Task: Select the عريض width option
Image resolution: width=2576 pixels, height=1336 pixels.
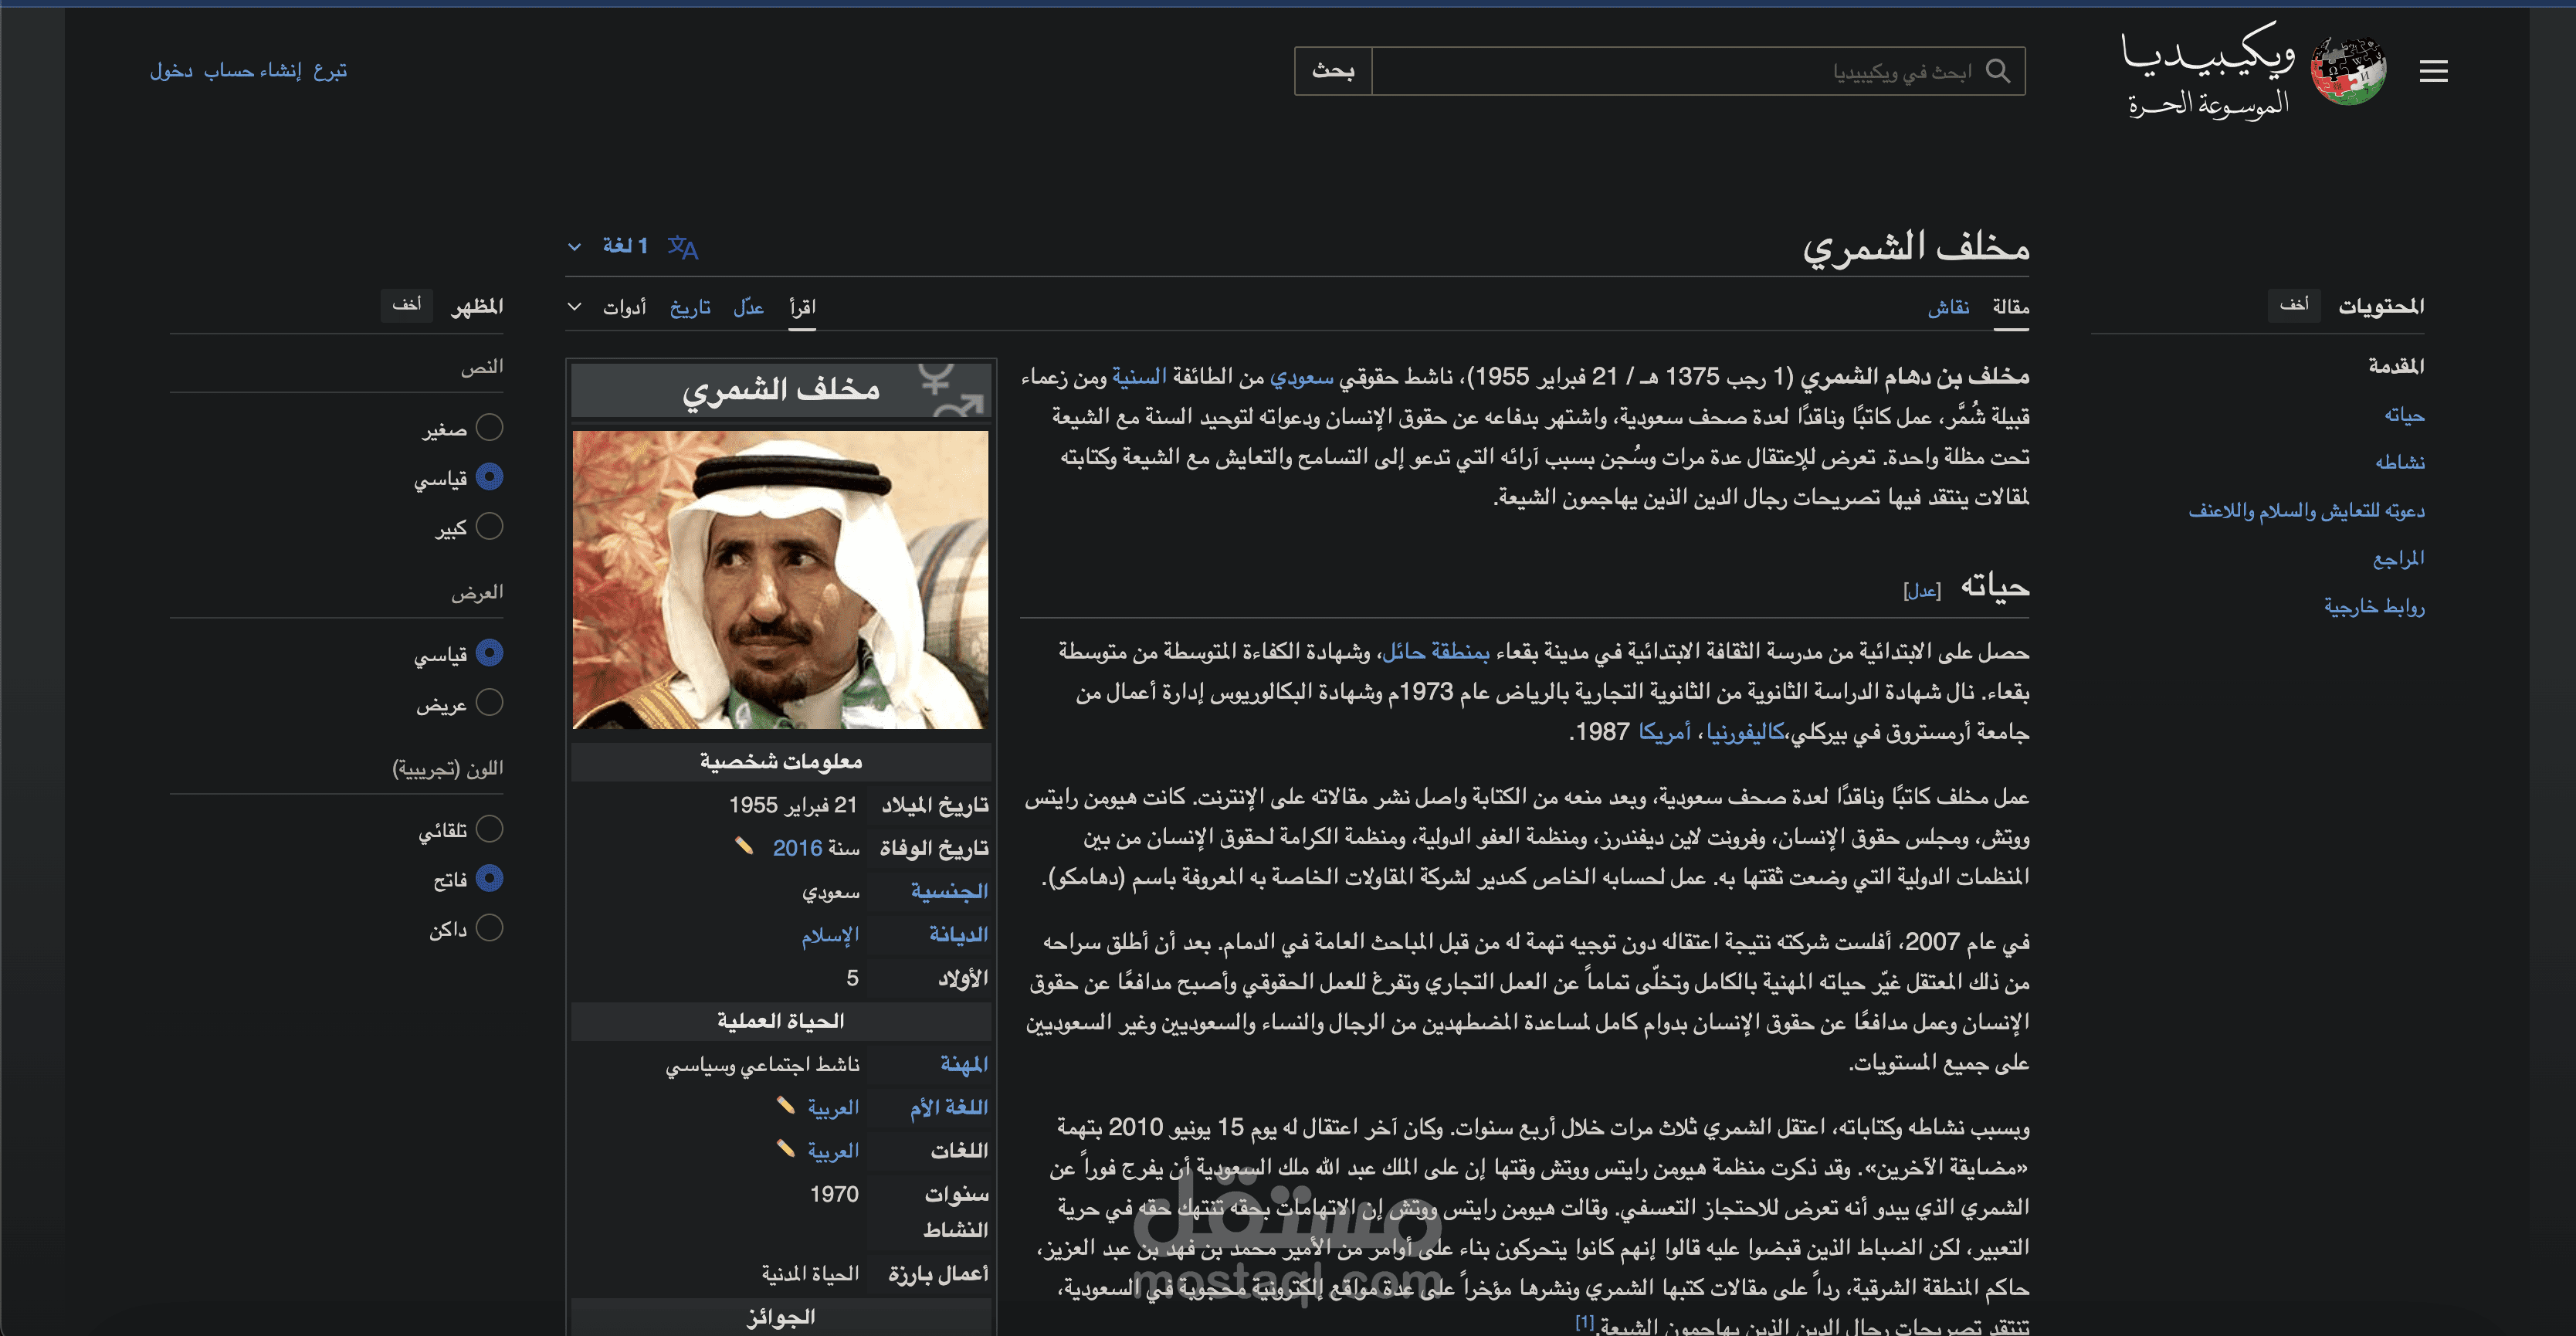Action: point(489,703)
